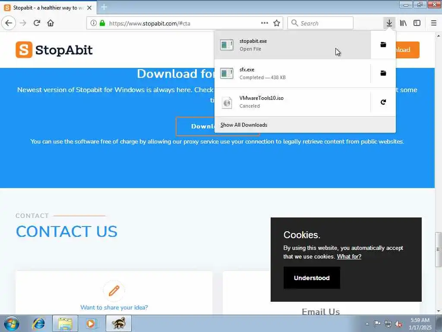The width and height of the screenshot is (442, 332).
Task: Open Windows Media Player taskbar icon
Action: [x=91, y=323]
